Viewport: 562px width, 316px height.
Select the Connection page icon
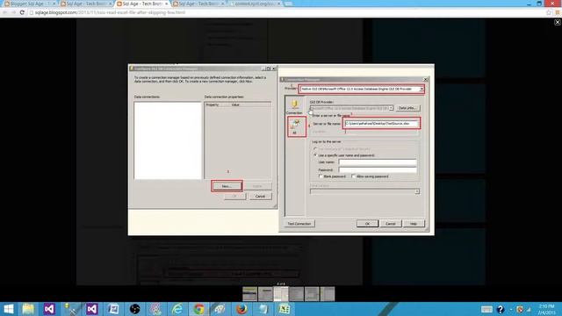click(294, 107)
